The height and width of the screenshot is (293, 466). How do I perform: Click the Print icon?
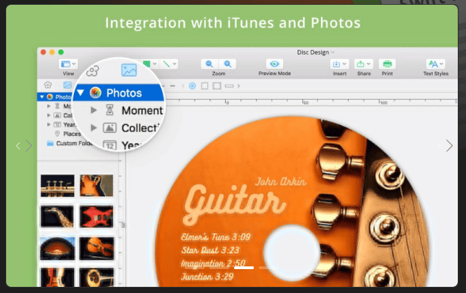387,64
